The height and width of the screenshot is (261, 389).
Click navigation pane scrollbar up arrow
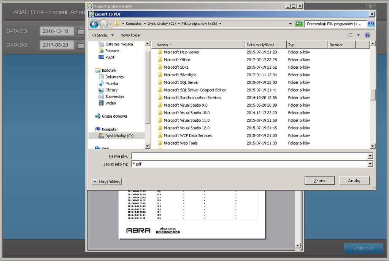148,44
